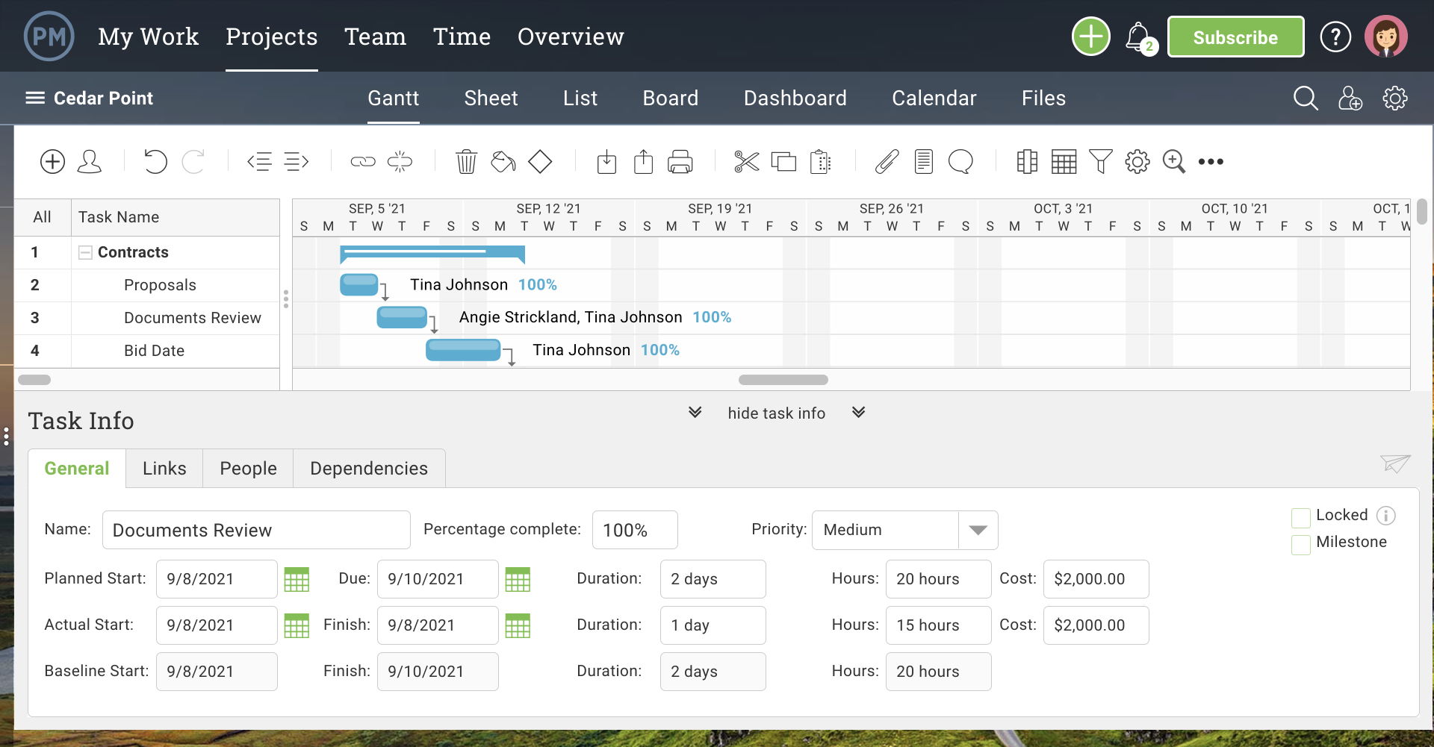Viewport: 1434px width, 747px height.
Task: Click the trash delete icon
Action: tap(467, 162)
